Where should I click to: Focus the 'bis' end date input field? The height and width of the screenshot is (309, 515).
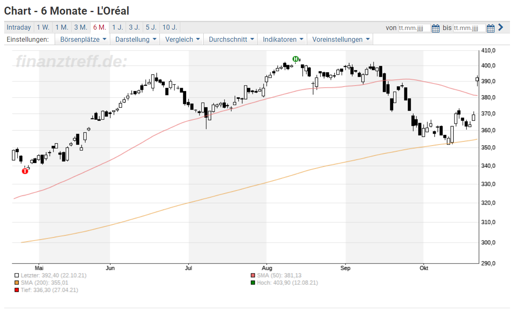[x=470, y=28]
